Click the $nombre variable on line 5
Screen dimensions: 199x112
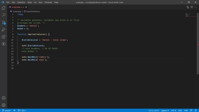tap(21, 26)
